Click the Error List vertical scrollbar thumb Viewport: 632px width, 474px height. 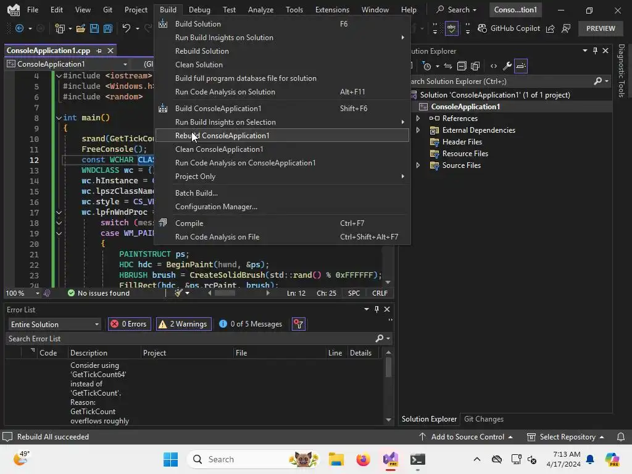[389, 367]
